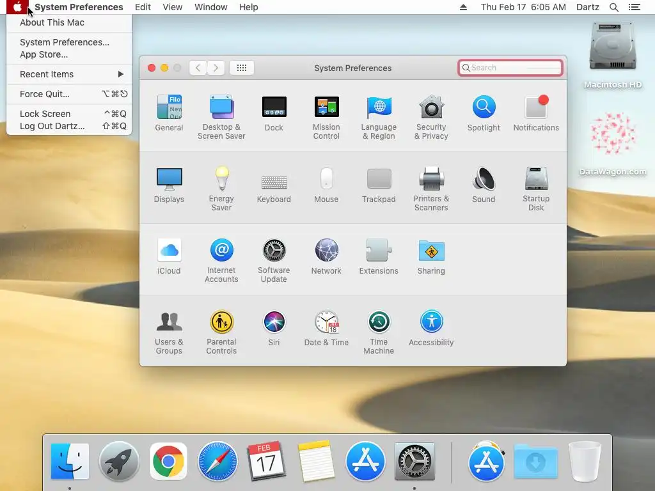Open the Mouse preference pane

point(326,185)
